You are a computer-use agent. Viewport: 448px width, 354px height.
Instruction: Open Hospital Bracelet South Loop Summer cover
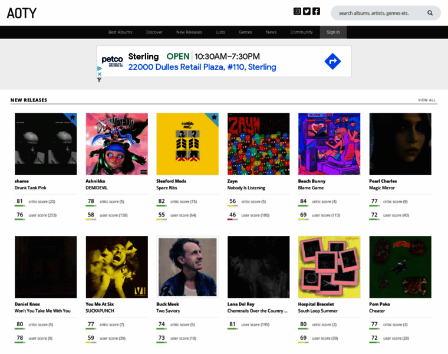tap(329, 267)
